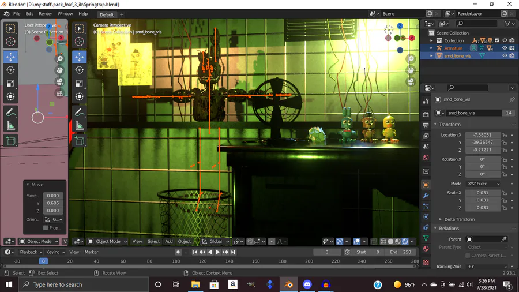Open Global transform orientation dropdown
519x292 pixels.
pyautogui.click(x=215, y=241)
